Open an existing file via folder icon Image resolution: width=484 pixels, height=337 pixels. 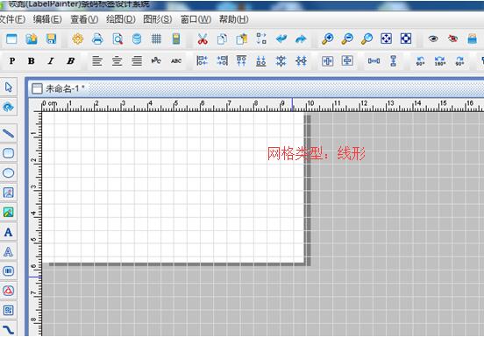pos(32,39)
